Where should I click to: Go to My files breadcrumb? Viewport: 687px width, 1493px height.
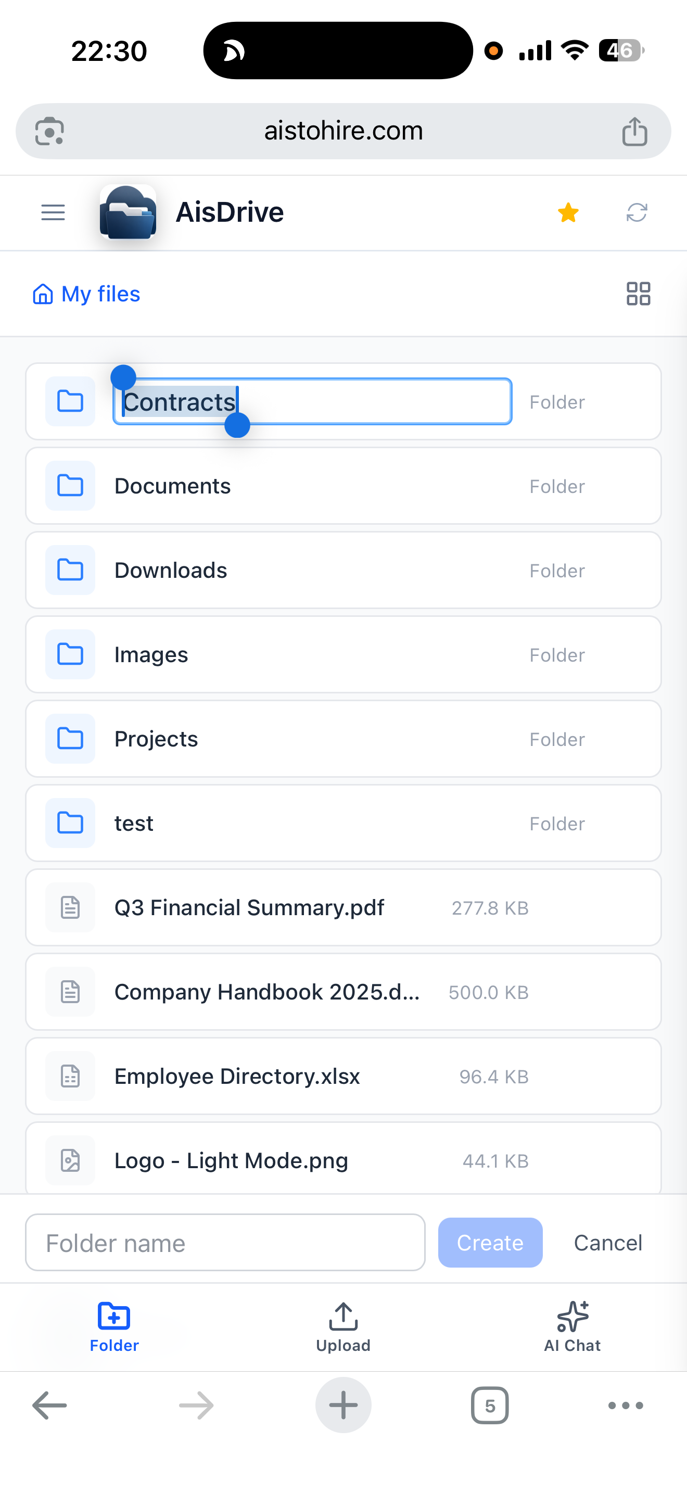(86, 294)
